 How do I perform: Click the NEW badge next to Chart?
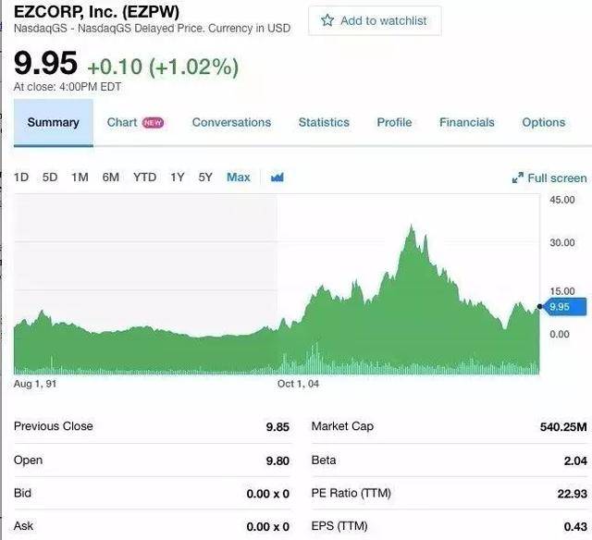[153, 123]
